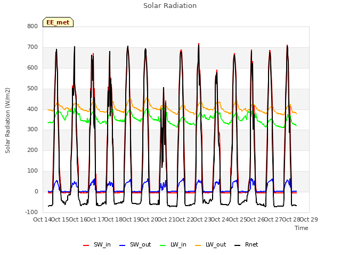Toggle LW_out series in the legend
This screenshot has height=255, width=341.
[x=210, y=244]
